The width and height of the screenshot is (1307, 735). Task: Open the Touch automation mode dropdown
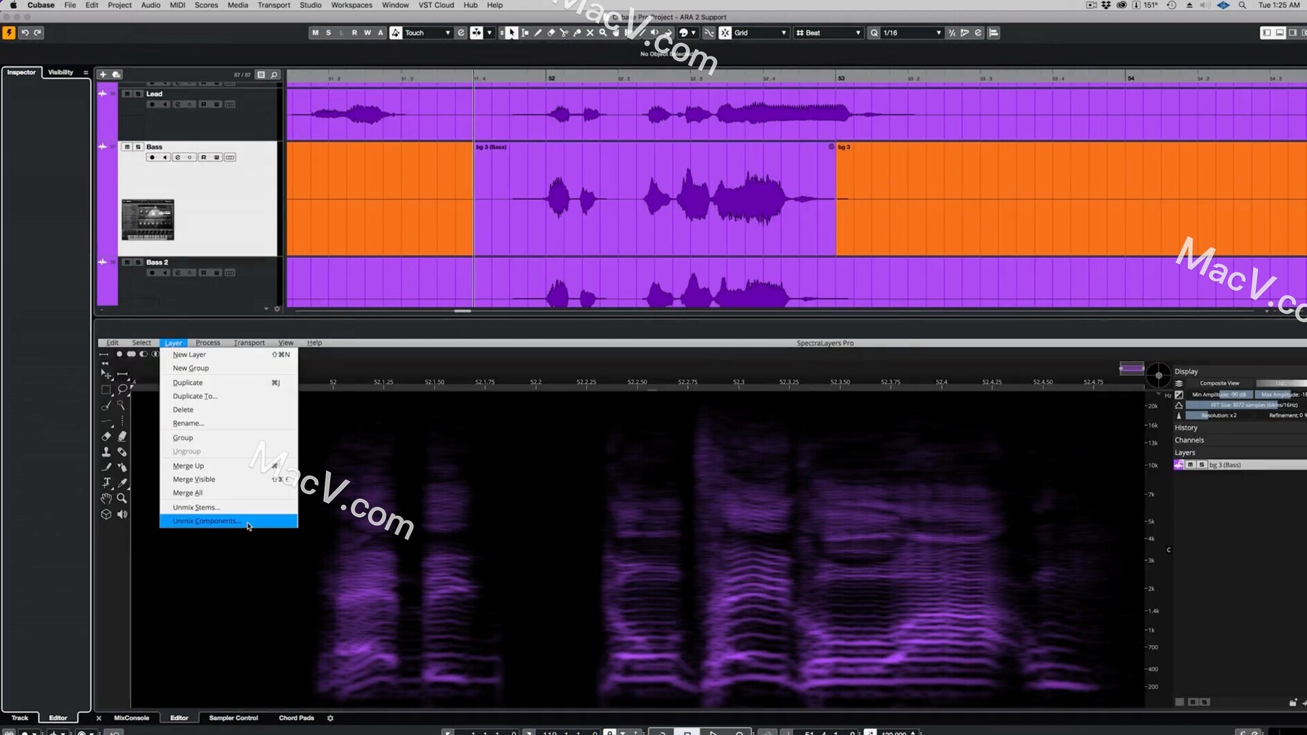(428, 33)
